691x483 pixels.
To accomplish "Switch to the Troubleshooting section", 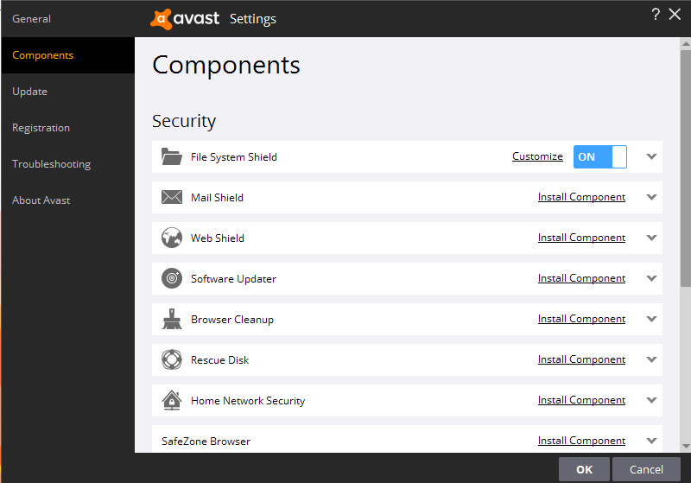I will 51,164.
